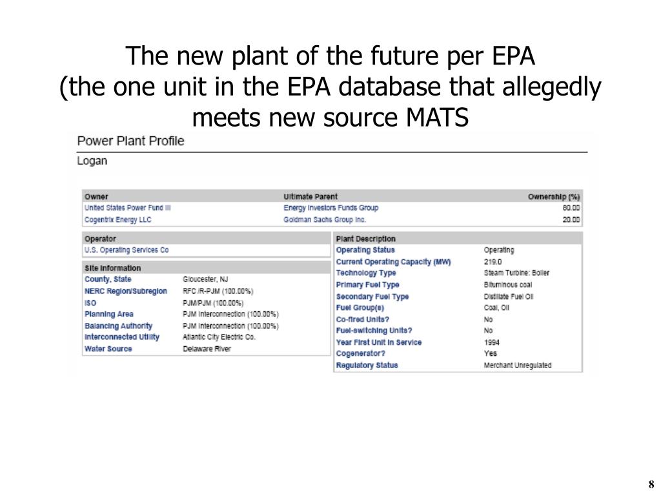Click the Technology Type label

[366, 273]
